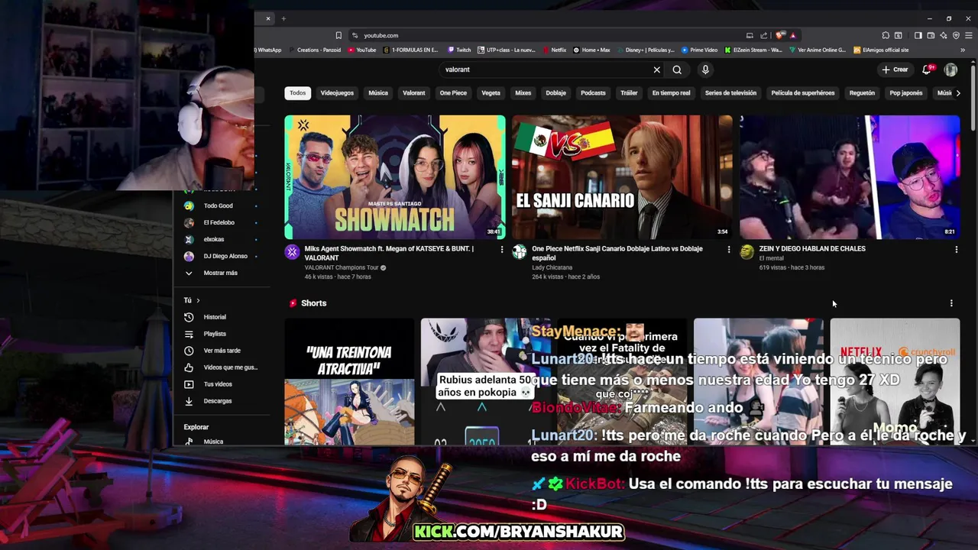The height and width of the screenshot is (550, 978).
Task: Click the magnifying glass search button
Action: [677, 70]
